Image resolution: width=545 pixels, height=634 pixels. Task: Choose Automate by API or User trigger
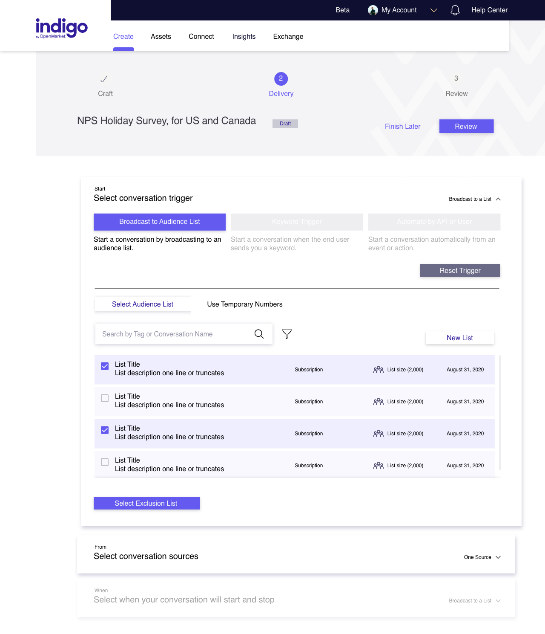[x=434, y=222]
